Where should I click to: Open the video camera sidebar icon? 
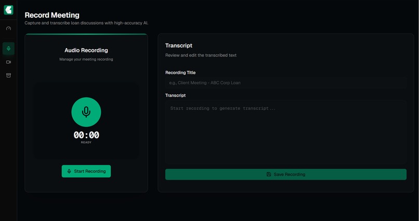tap(8, 62)
